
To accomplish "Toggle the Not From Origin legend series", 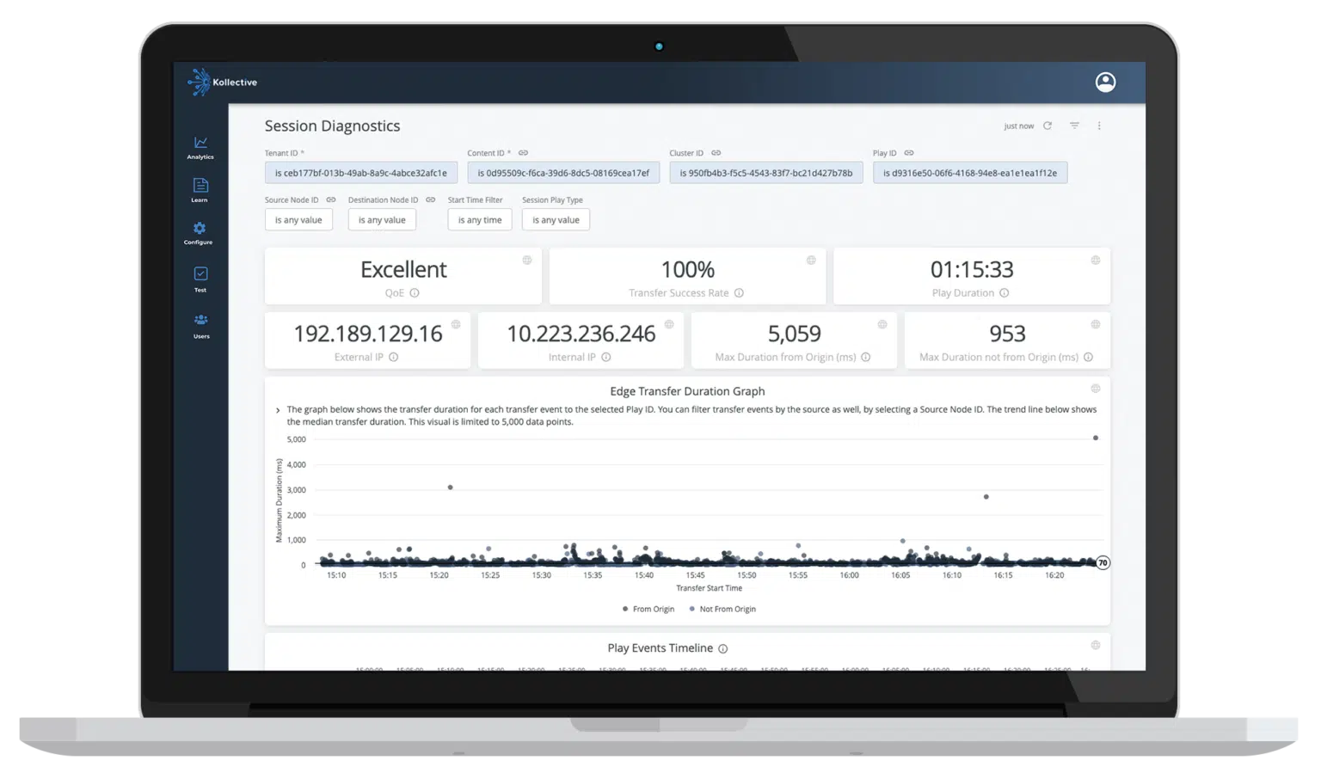I will [722, 609].
